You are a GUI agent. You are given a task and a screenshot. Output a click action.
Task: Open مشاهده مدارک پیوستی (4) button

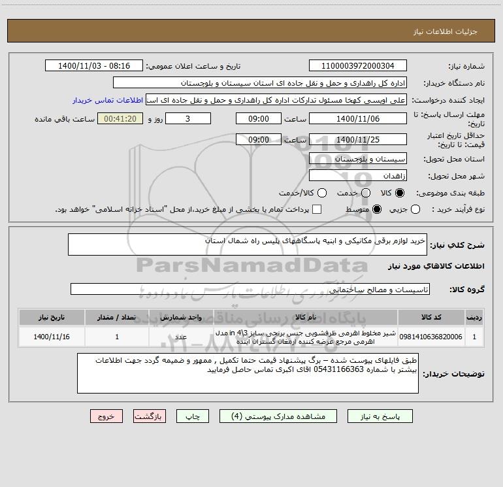pos(278,416)
